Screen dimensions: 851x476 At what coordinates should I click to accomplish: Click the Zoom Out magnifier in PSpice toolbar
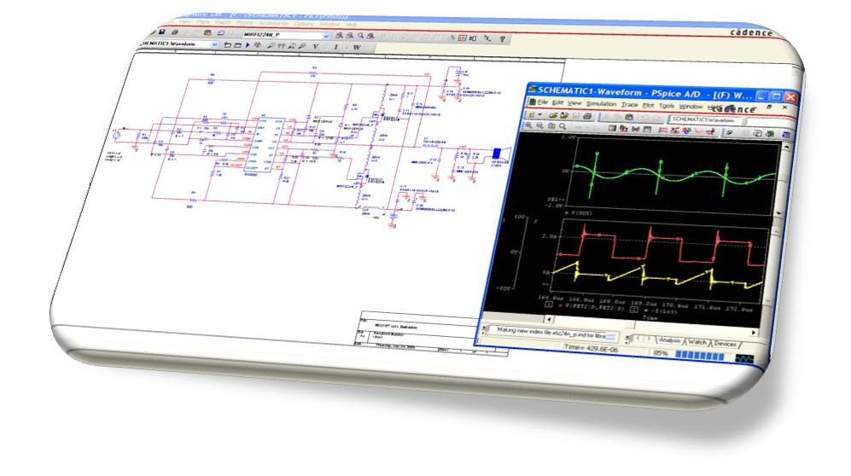[539, 125]
